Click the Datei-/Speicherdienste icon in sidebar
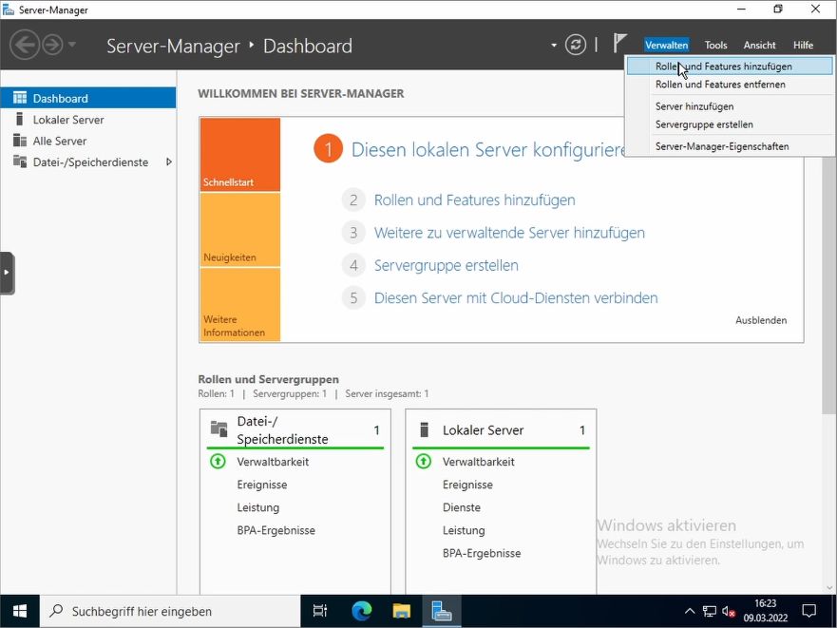837x628 pixels. pyautogui.click(x=20, y=162)
